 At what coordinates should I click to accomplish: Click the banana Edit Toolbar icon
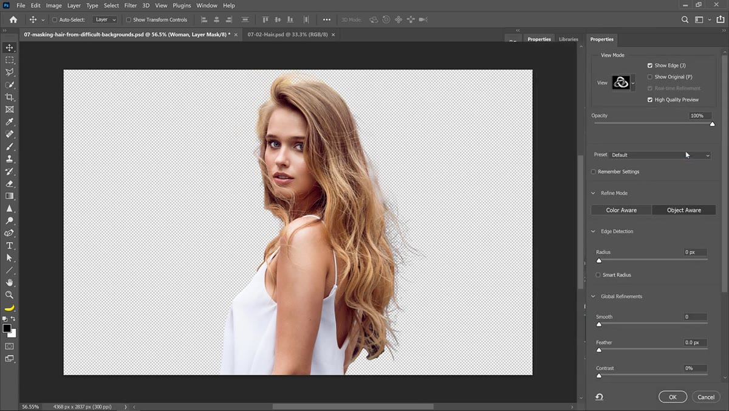click(x=9, y=308)
